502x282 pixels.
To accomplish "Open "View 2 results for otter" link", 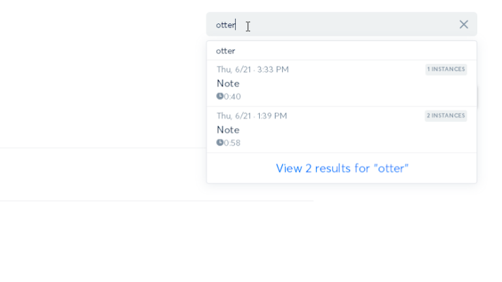I will pyautogui.click(x=342, y=168).
